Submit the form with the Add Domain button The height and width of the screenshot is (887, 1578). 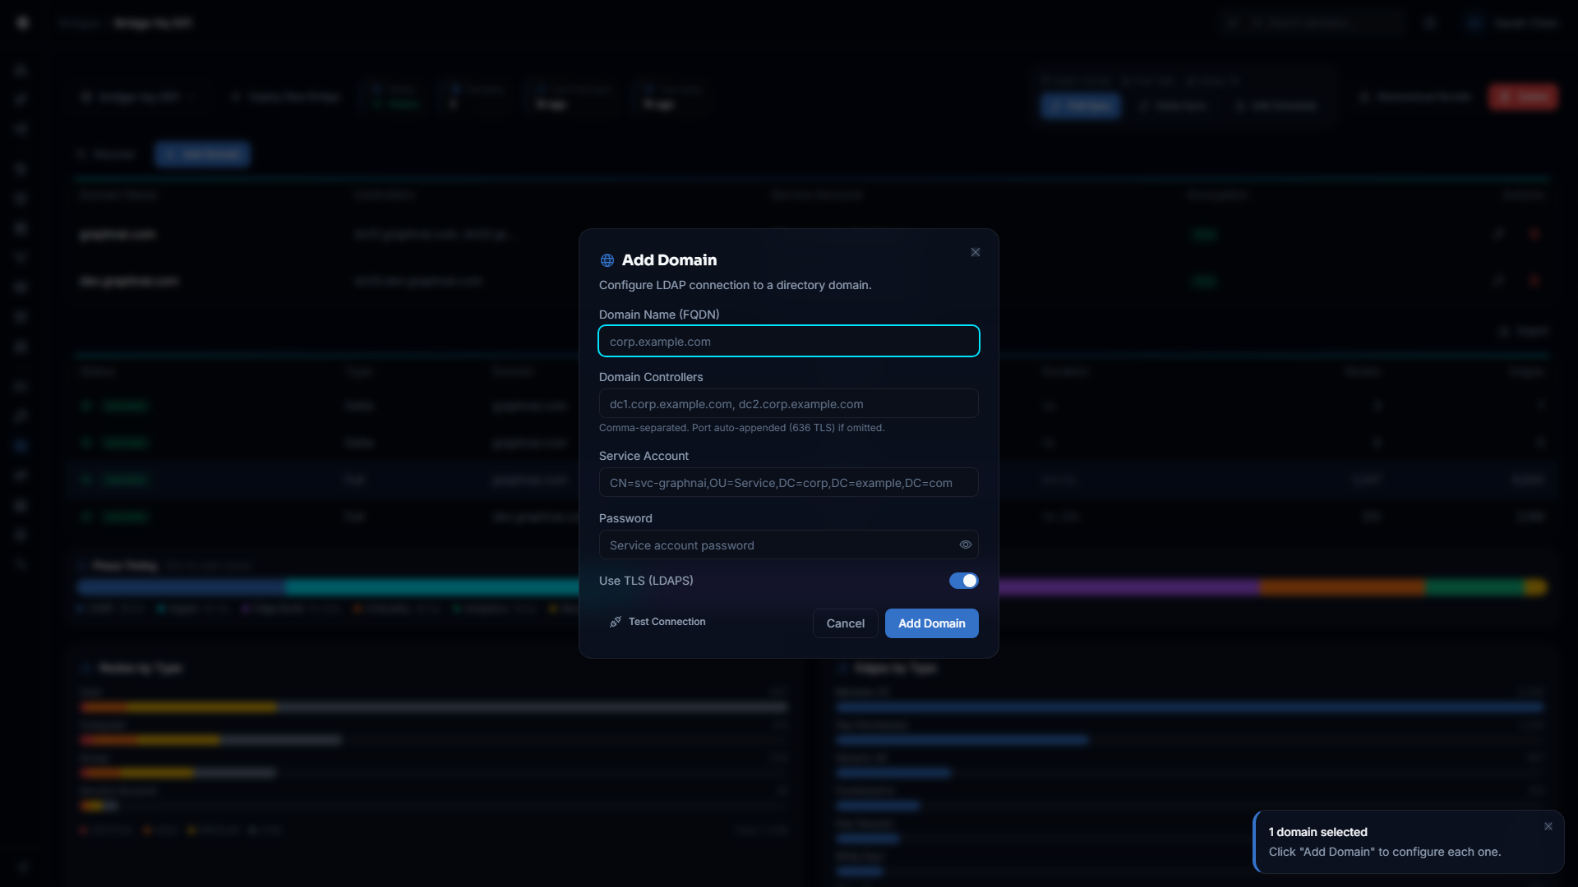tap(931, 623)
